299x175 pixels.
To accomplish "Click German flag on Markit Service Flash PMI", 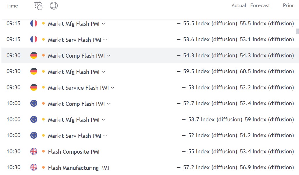I will 34,87.
